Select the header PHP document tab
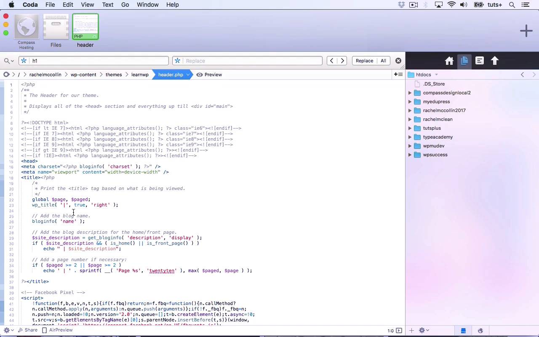This screenshot has height=337, width=539. [85, 32]
